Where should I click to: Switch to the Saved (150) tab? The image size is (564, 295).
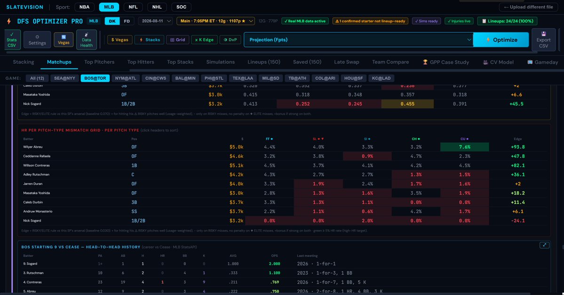pos(307,62)
